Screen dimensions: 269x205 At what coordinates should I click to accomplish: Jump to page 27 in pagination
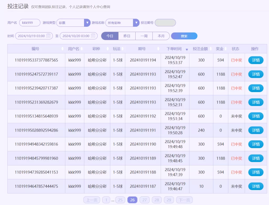(145, 200)
